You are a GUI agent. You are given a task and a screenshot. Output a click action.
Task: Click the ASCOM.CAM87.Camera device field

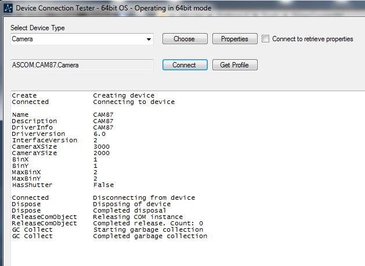point(82,64)
